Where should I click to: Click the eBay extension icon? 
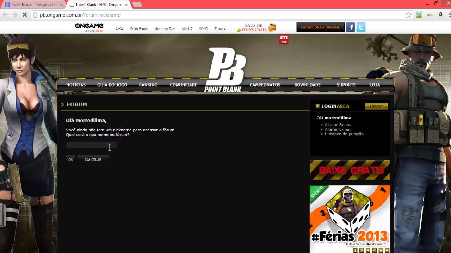tap(430, 15)
